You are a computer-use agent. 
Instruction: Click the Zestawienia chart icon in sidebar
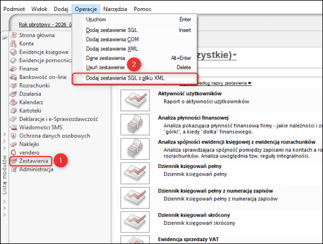coord(14,161)
